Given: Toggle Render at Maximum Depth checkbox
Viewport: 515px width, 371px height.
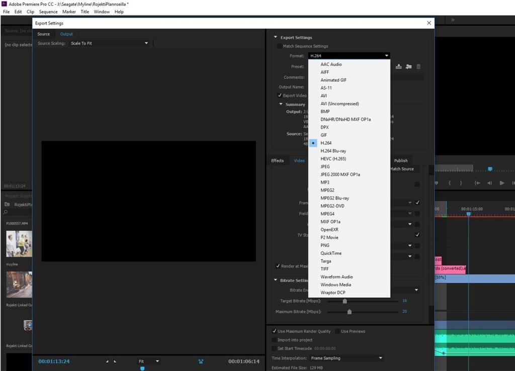Looking at the screenshot, I should coord(278,266).
